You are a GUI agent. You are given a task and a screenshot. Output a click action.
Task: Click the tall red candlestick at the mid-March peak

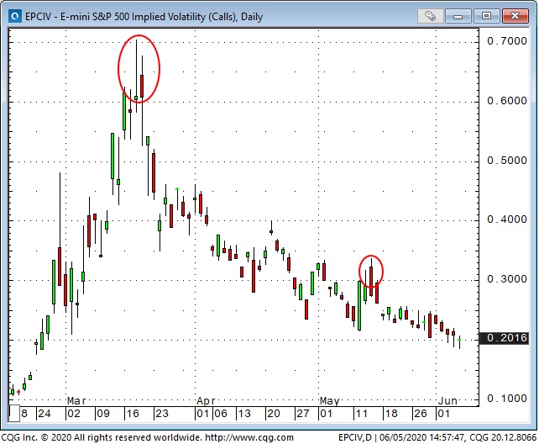tap(142, 86)
